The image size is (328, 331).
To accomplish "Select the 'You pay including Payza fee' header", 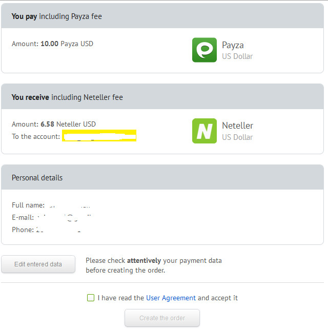I will pyautogui.click(x=56, y=16).
